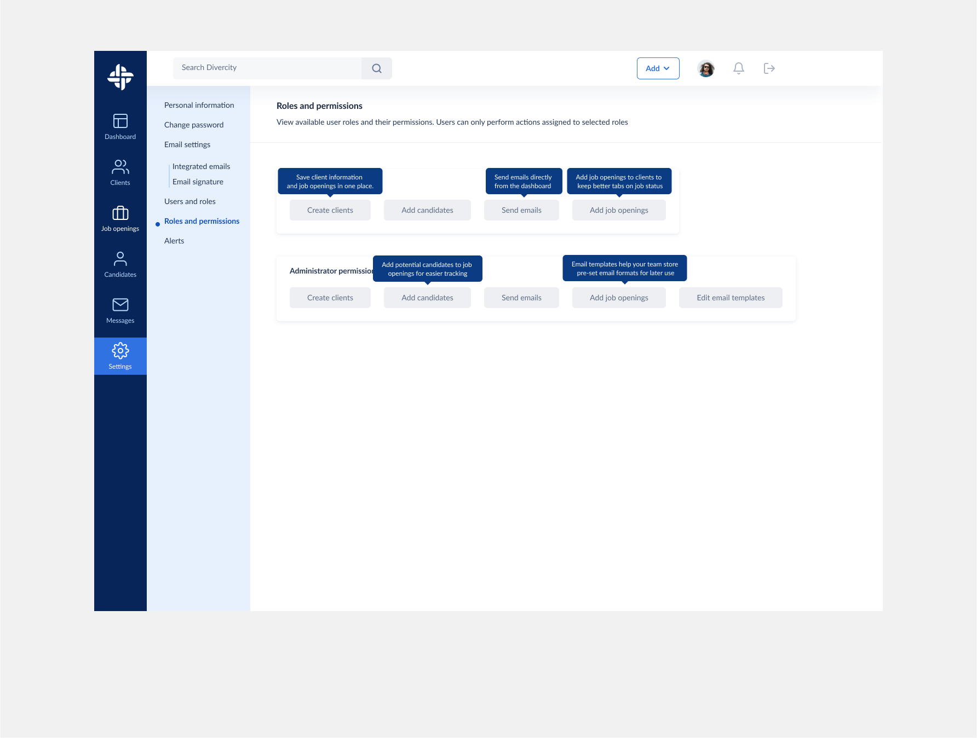
Task: Click first card's Create clients button
Action: [x=330, y=210]
